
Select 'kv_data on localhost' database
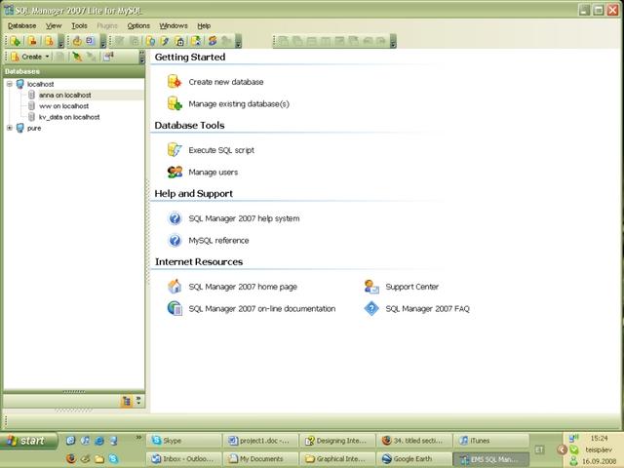pos(69,117)
